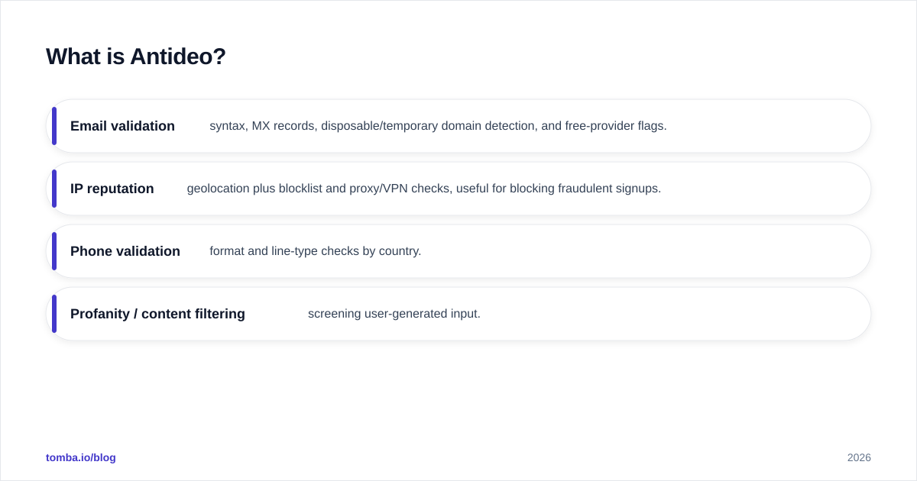Click empty right area of Phone validation card
This screenshot has height=481, width=917.
(x=650, y=251)
